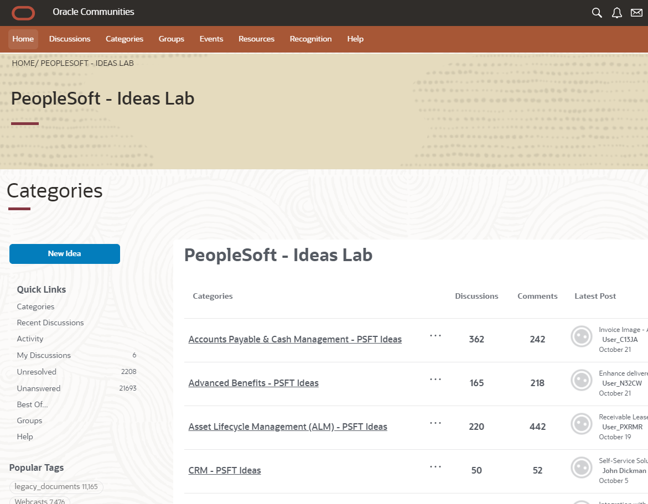Open the ellipsis menu for Advanced Benefits
The width and height of the screenshot is (648, 504).
[436, 379]
